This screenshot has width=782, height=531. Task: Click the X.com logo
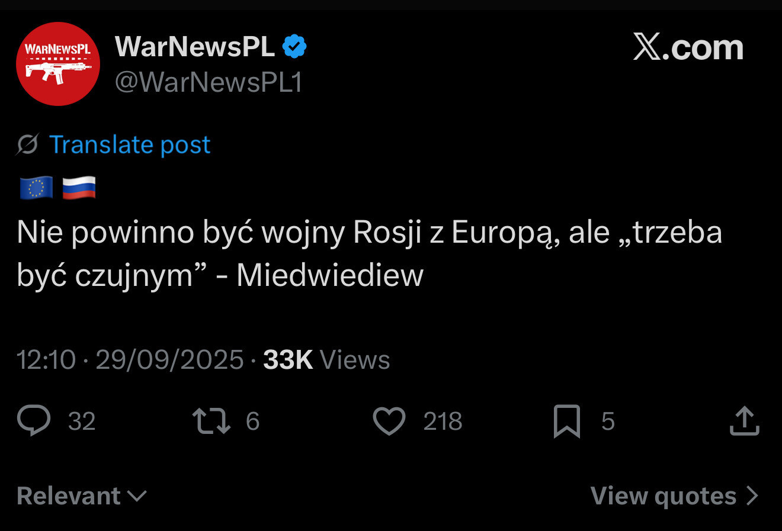coord(688,47)
